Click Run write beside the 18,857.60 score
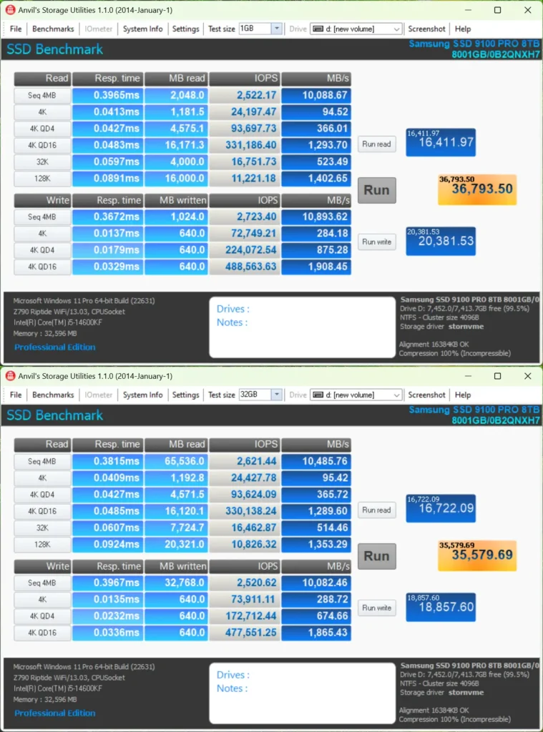The width and height of the screenshot is (543, 732). (376, 608)
